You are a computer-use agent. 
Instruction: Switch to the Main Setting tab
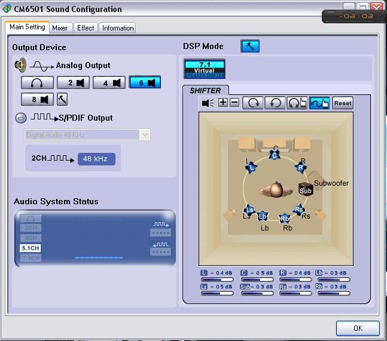tap(28, 27)
